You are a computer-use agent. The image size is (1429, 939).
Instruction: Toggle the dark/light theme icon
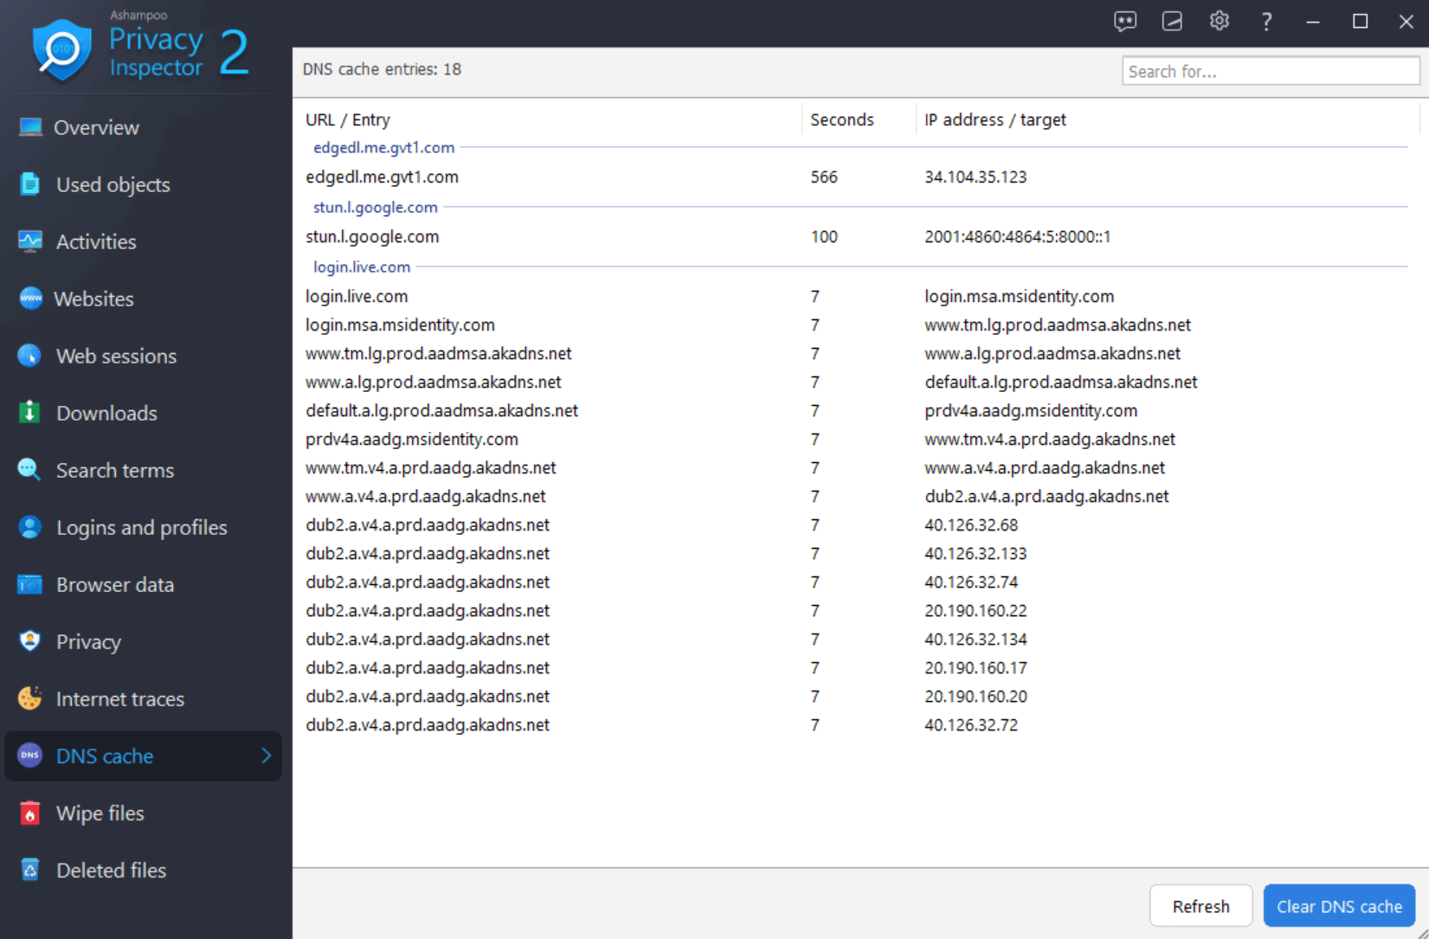(1172, 21)
